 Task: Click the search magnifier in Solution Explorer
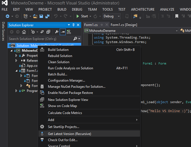click(75, 39)
